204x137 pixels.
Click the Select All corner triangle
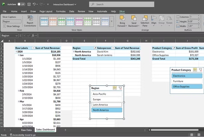tap(2, 41)
